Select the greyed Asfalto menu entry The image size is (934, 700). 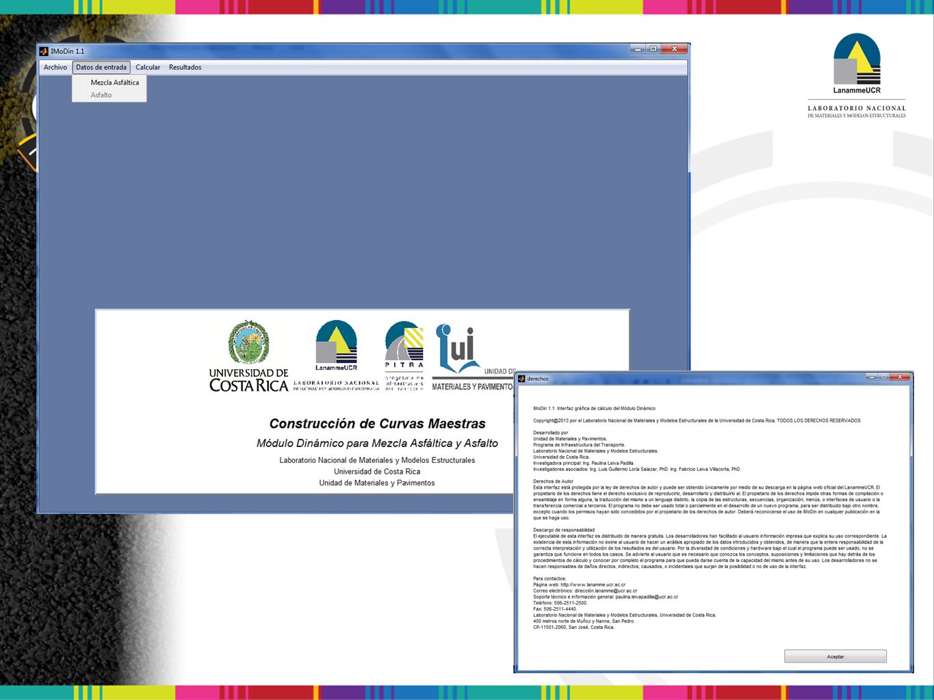point(109,95)
